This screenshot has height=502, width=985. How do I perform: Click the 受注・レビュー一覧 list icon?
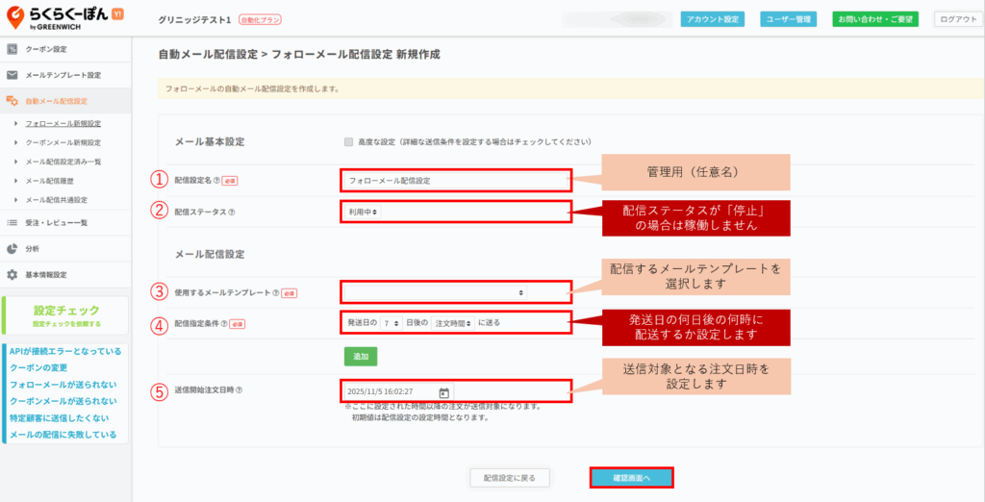tap(12, 222)
